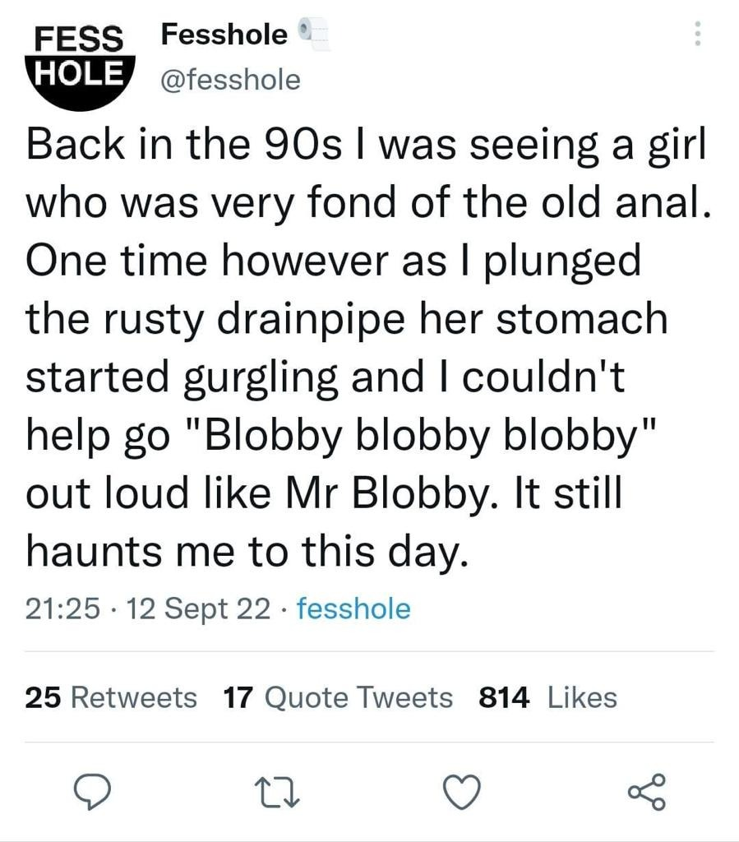Click the Fesshole display name
Image resolution: width=739 pixels, height=842 pixels.
coord(224,35)
